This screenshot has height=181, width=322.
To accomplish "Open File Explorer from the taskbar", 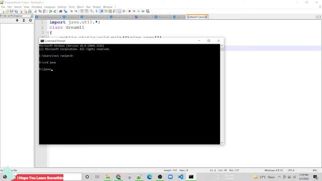I will (108, 177).
